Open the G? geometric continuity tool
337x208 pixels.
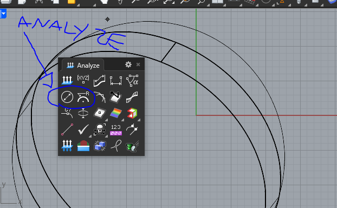(67, 113)
